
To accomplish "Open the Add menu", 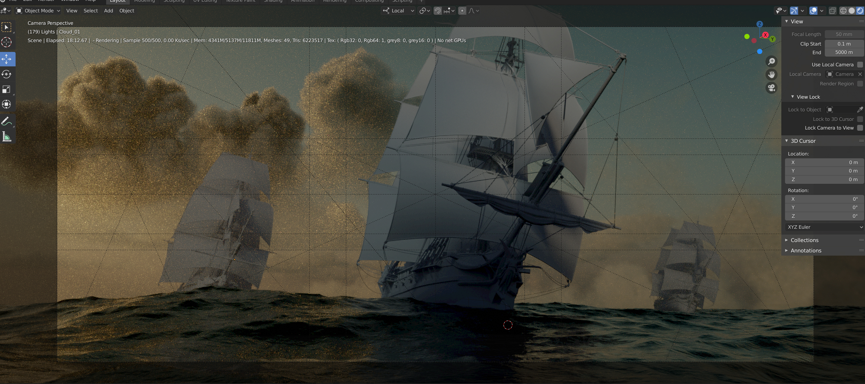I will [108, 11].
